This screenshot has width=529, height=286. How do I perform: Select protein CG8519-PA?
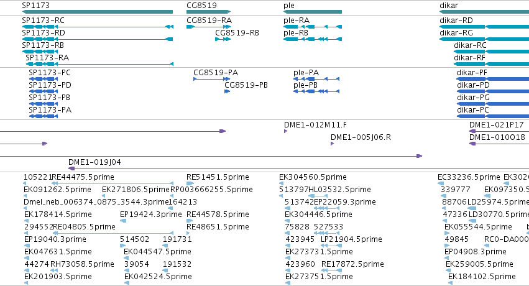coord(216,73)
